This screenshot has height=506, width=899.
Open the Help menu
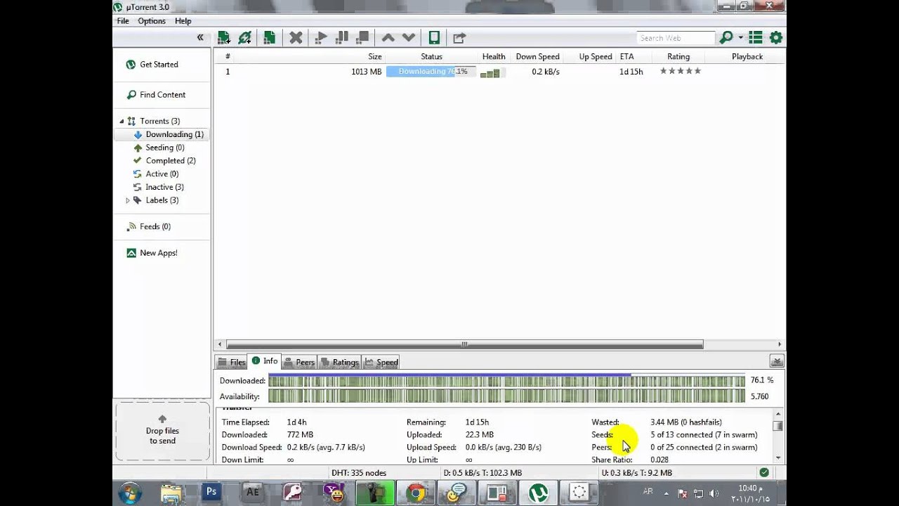click(183, 21)
